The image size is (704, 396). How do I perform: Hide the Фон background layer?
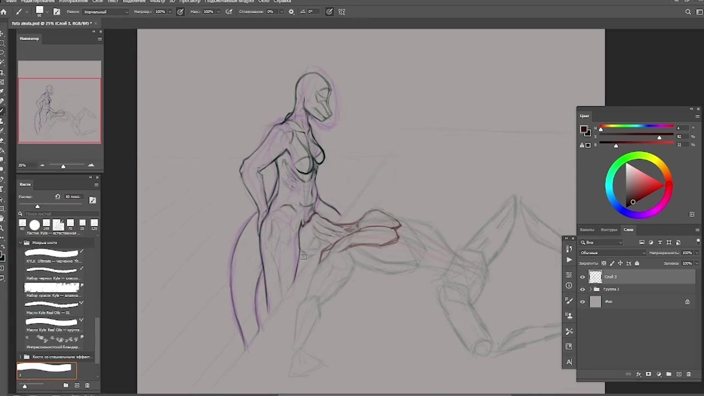coord(582,301)
